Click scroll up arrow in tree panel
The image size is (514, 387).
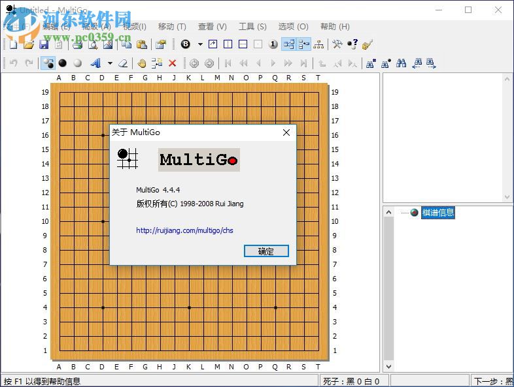[x=389, y=212]
